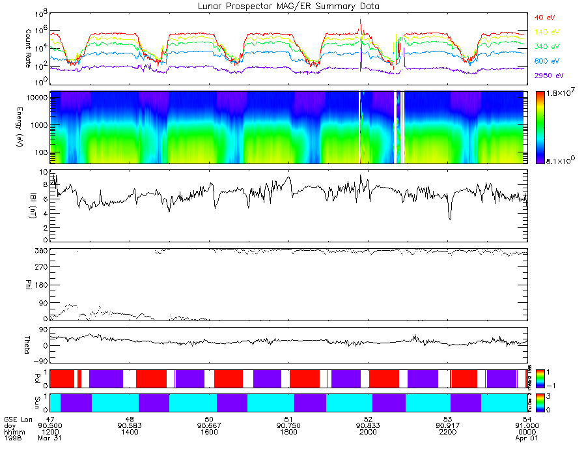Click GSE longitude value "52"
This screenshot has width=586, height=456.
point(368,420)
